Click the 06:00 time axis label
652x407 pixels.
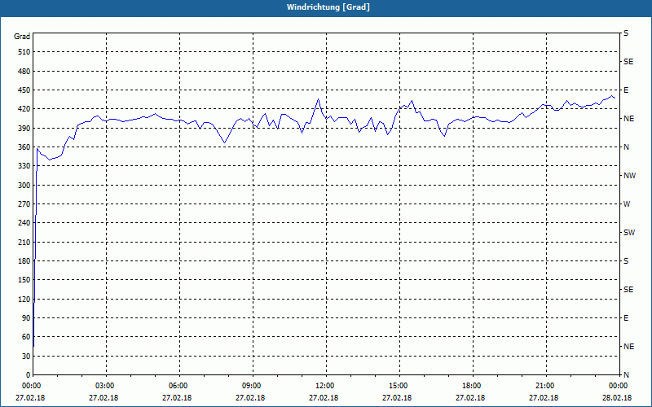point(178,386)
